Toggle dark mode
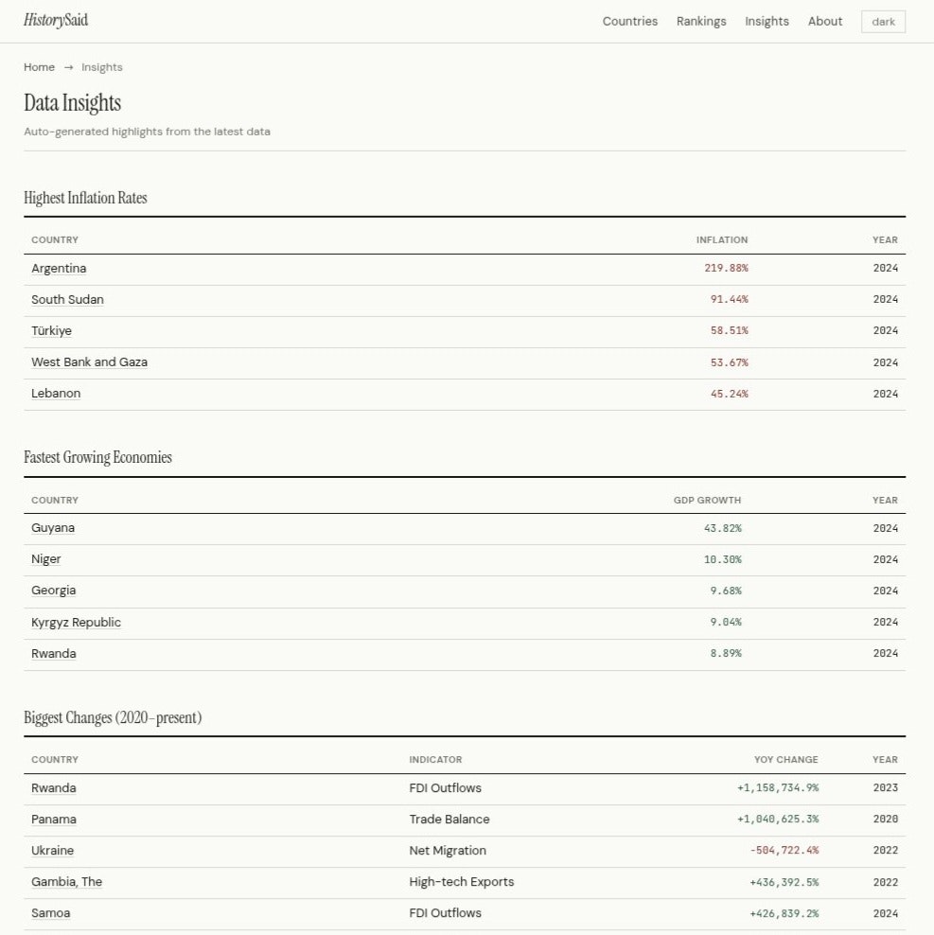 pyautogui.click(x=882, y=21)
